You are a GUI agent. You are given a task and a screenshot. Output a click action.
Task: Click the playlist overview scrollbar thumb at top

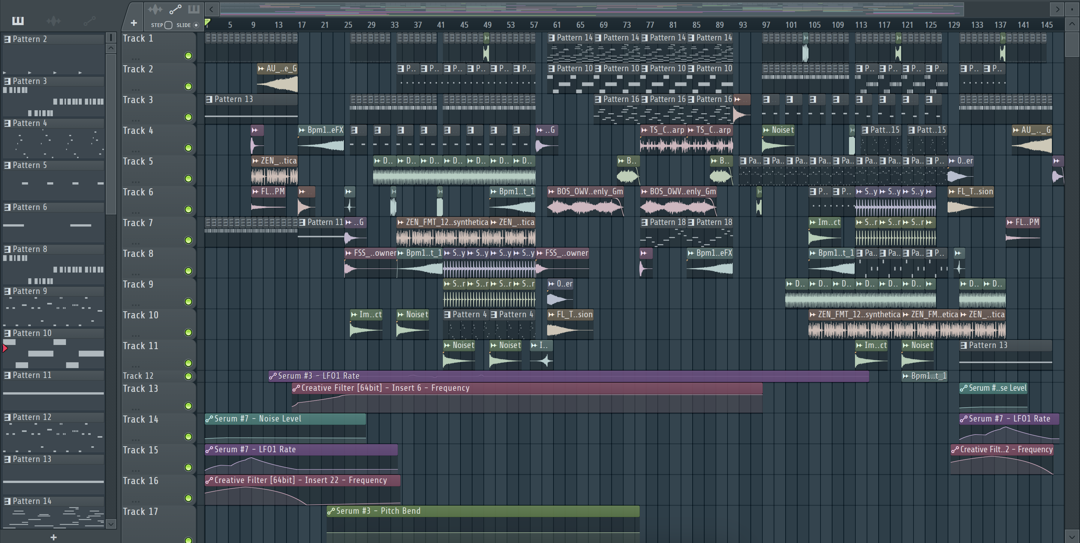point(592,9)
